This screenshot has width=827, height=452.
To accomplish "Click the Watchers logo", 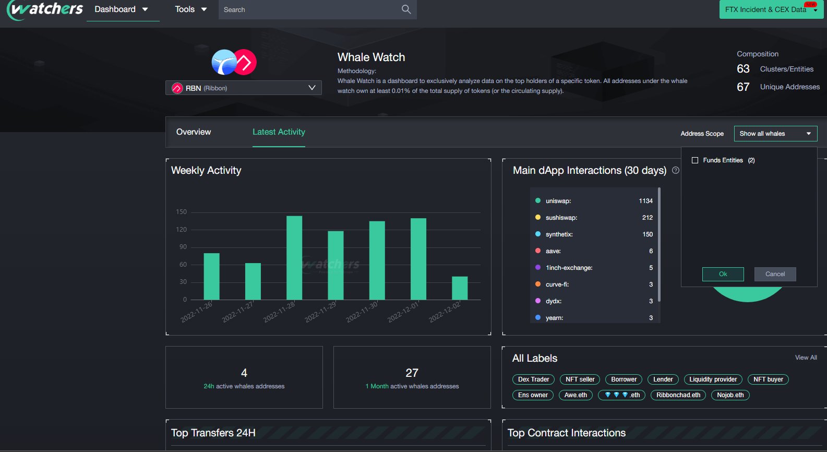I will 45,9.
